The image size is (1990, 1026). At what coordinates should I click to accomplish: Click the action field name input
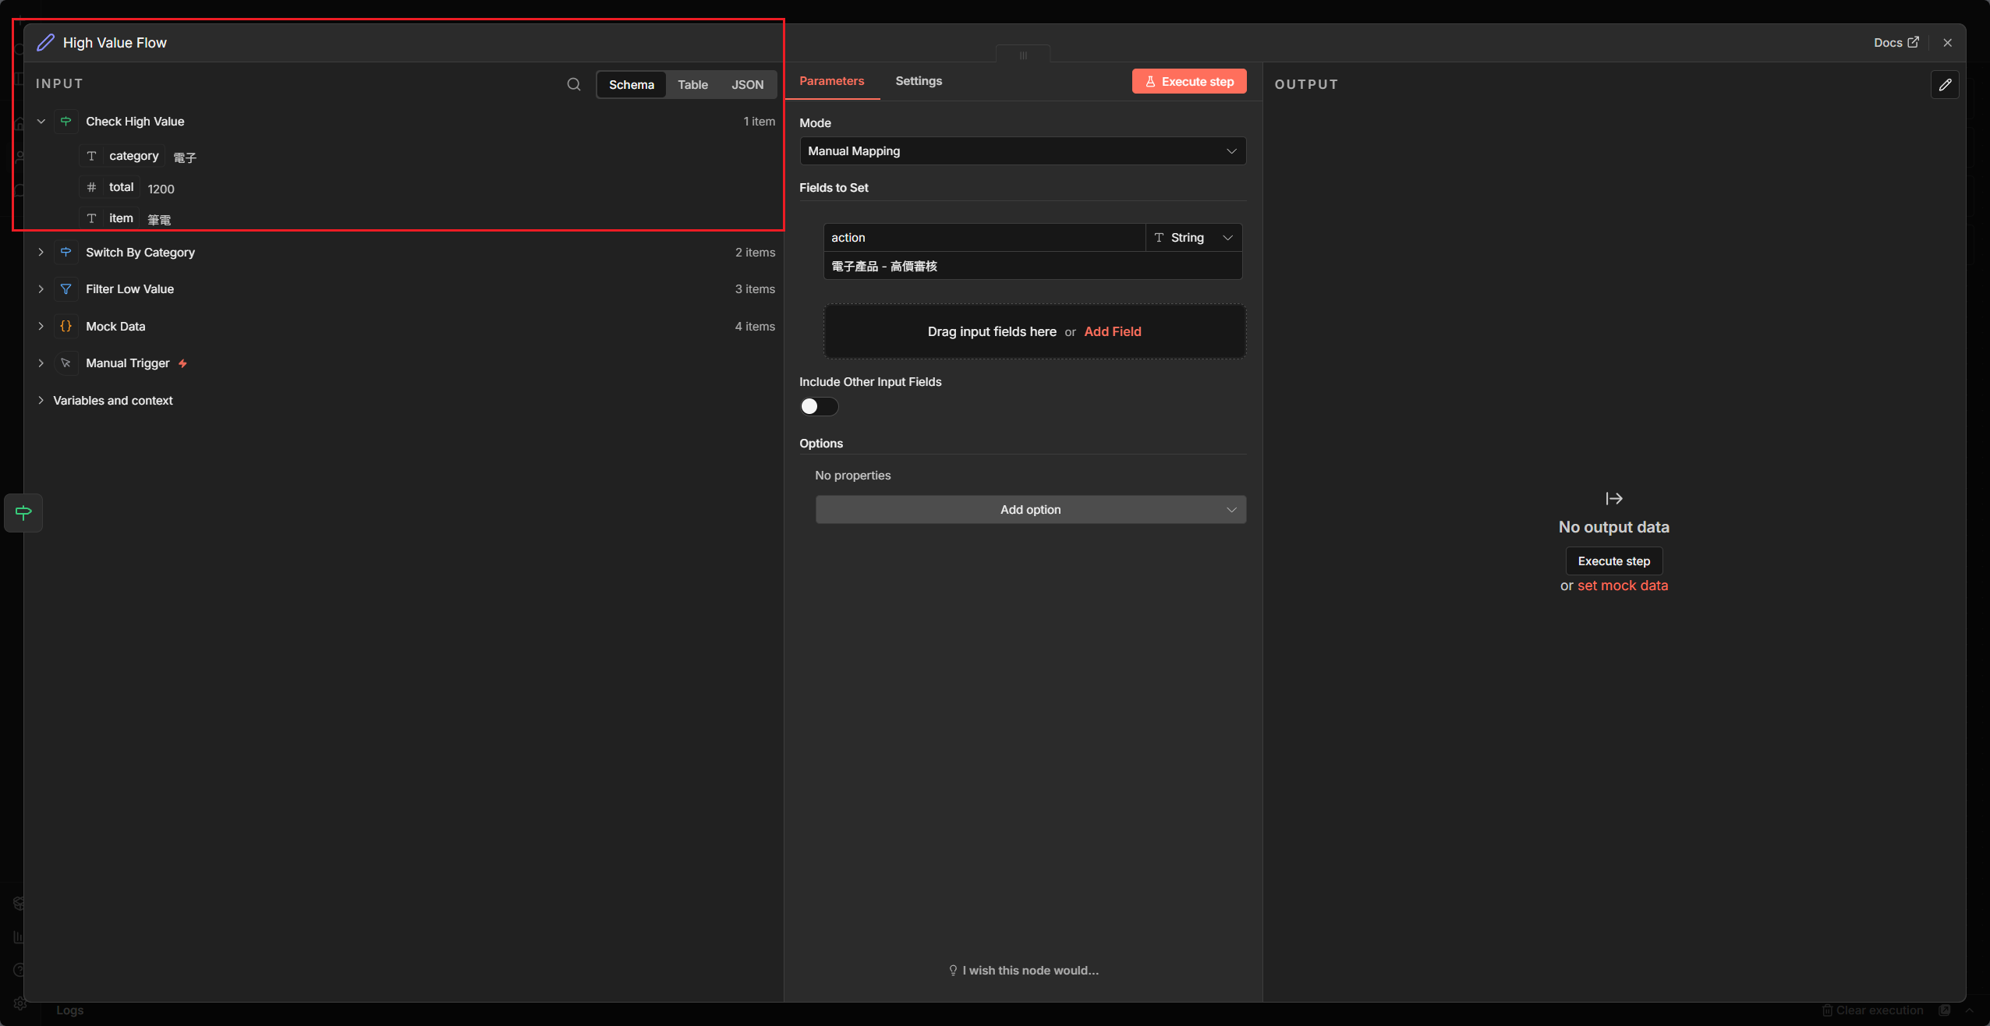(x=983, y=238)
